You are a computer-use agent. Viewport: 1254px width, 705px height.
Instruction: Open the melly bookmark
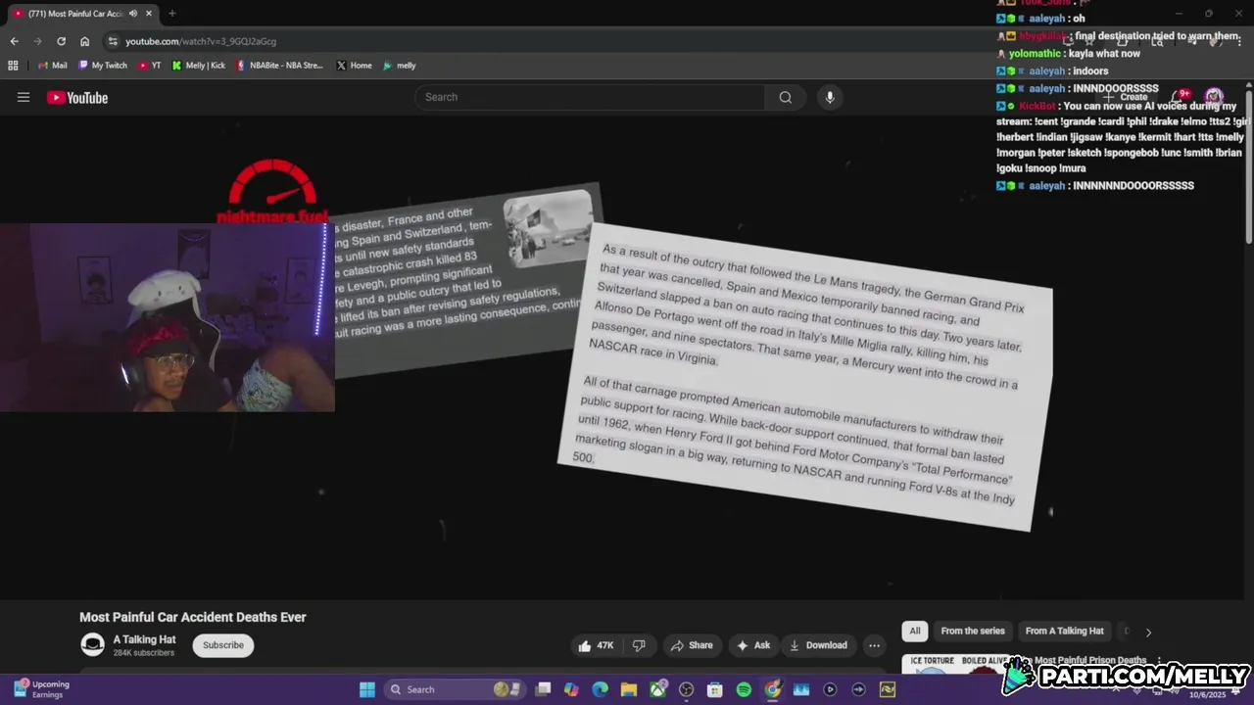pos(400,66)
